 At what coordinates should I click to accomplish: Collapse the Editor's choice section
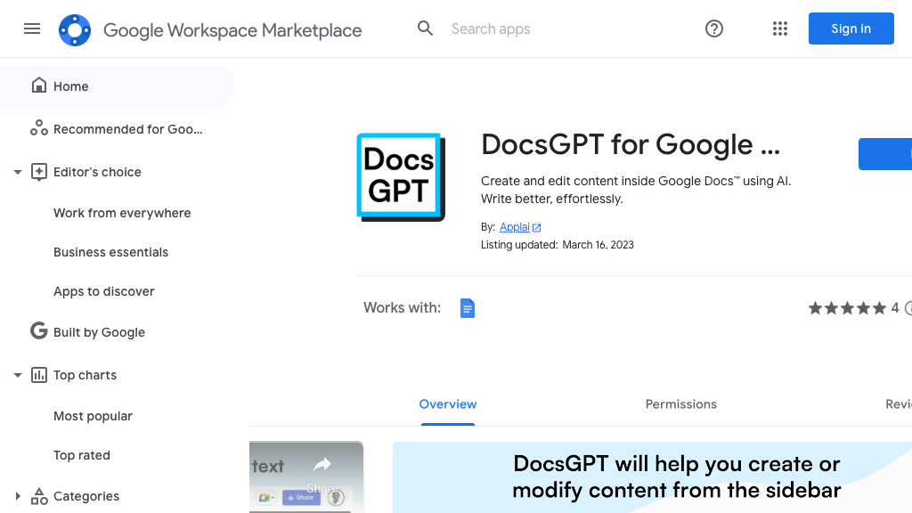[17, 172]
